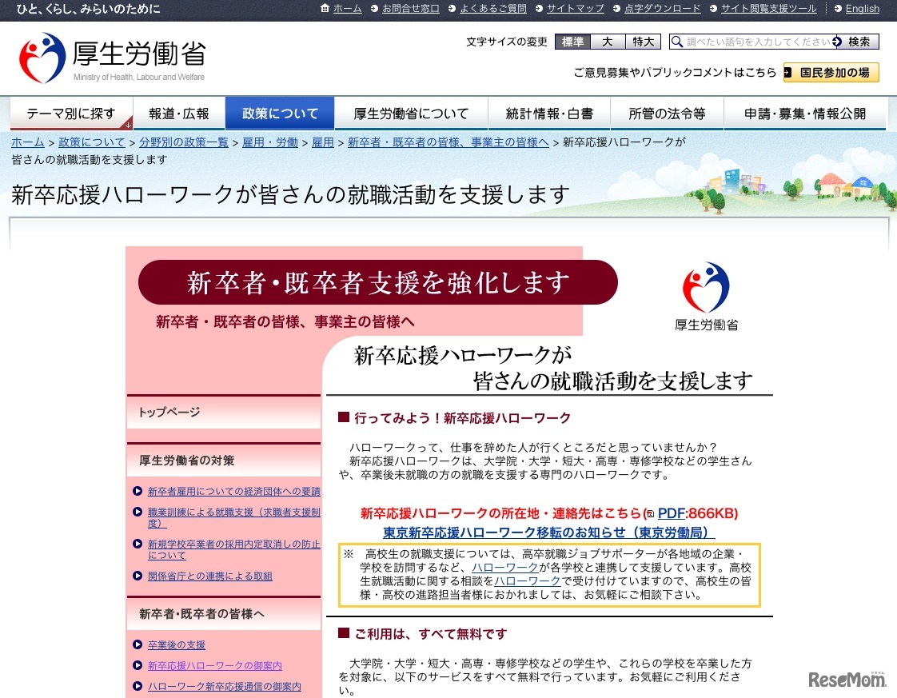The height and width of the screenshot is (698, 897).
Task: Click the 厚生労働省 logo inside the leaflet
Action: (707, 292)
